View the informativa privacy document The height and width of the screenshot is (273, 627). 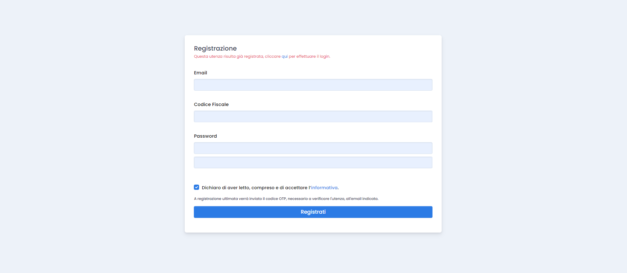click(x=324, y=188)
